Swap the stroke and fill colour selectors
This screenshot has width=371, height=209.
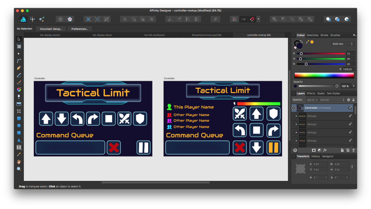coord(301,41)
